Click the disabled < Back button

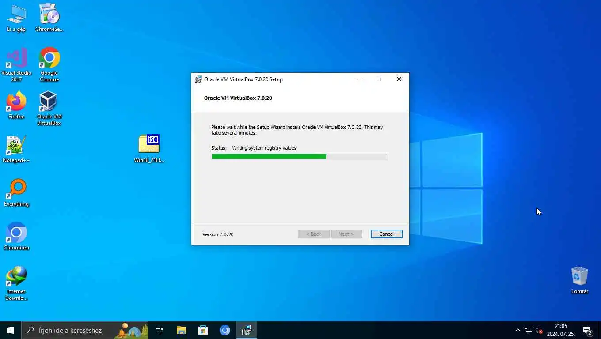313,234
